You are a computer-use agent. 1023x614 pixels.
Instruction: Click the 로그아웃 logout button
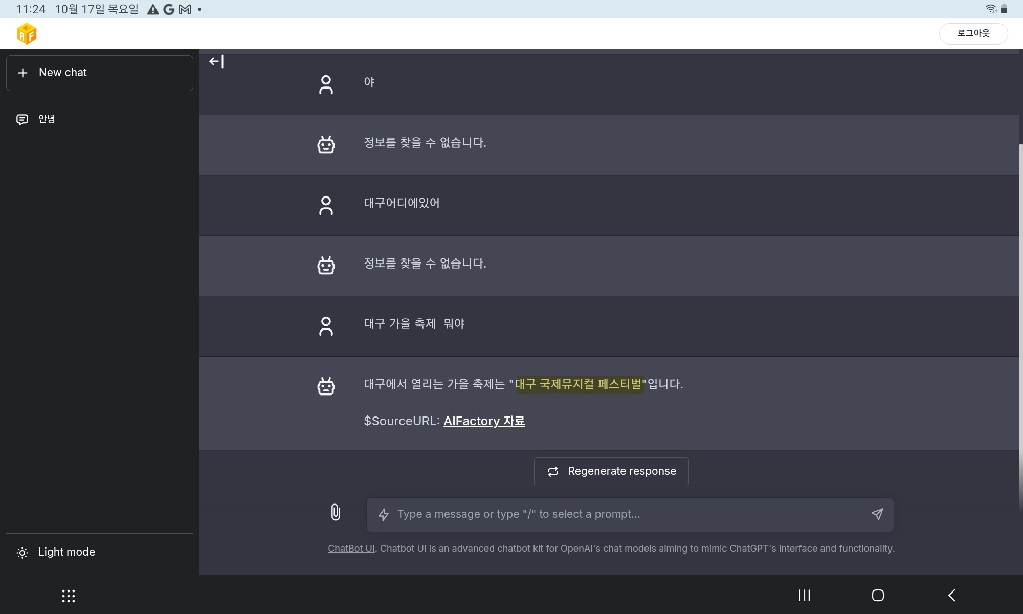[x=973, y=33]
